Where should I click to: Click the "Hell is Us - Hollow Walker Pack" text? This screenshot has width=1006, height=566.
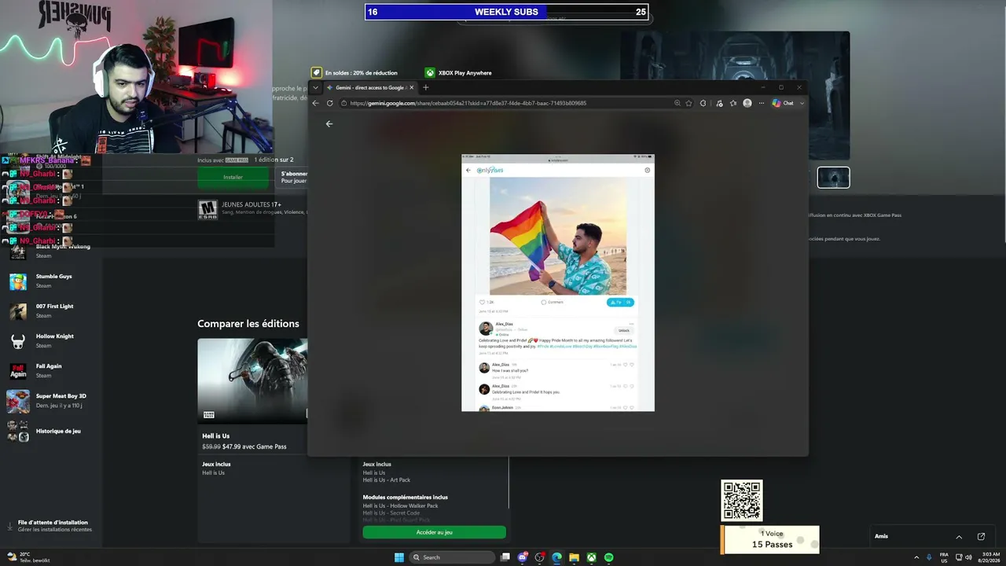(400, 505)
